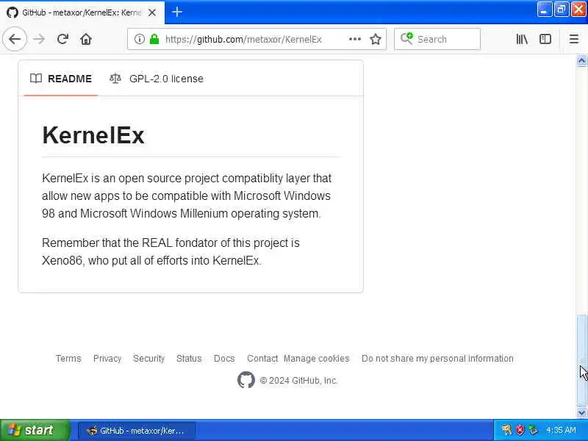This screenshot has height=441, width=588.
Task: Click the README book icon
Action: [35, 79]
